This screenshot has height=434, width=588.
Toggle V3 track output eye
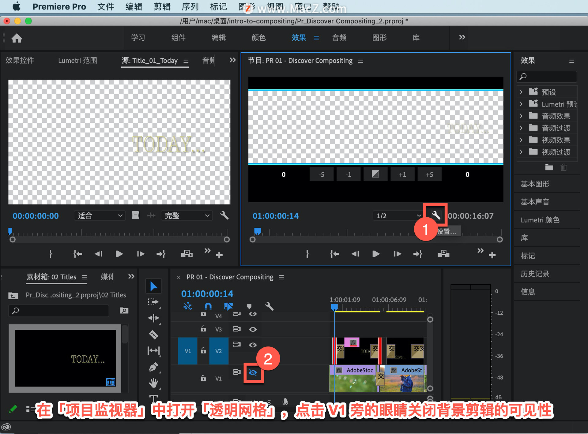tap(253, 329)
